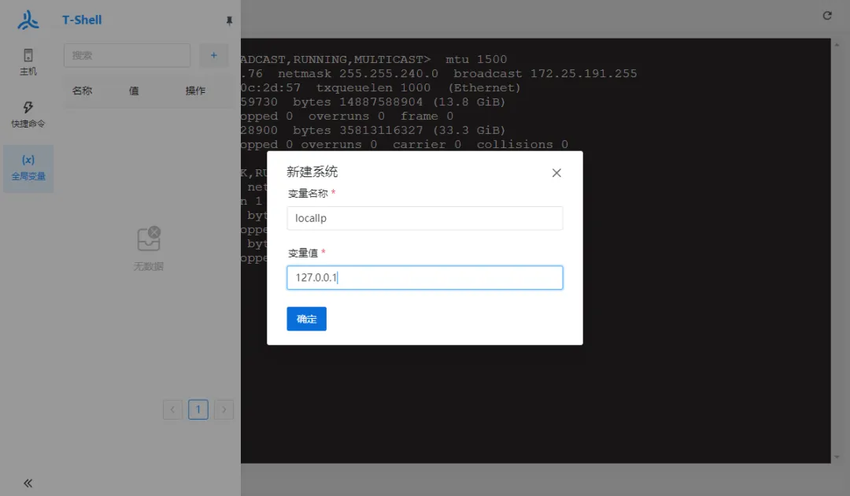Select the (x) 全局变量 variables panel
Image resolution: width=850 pixels, height=496 pixels.
pyautogui.click(x=28, y=168)
